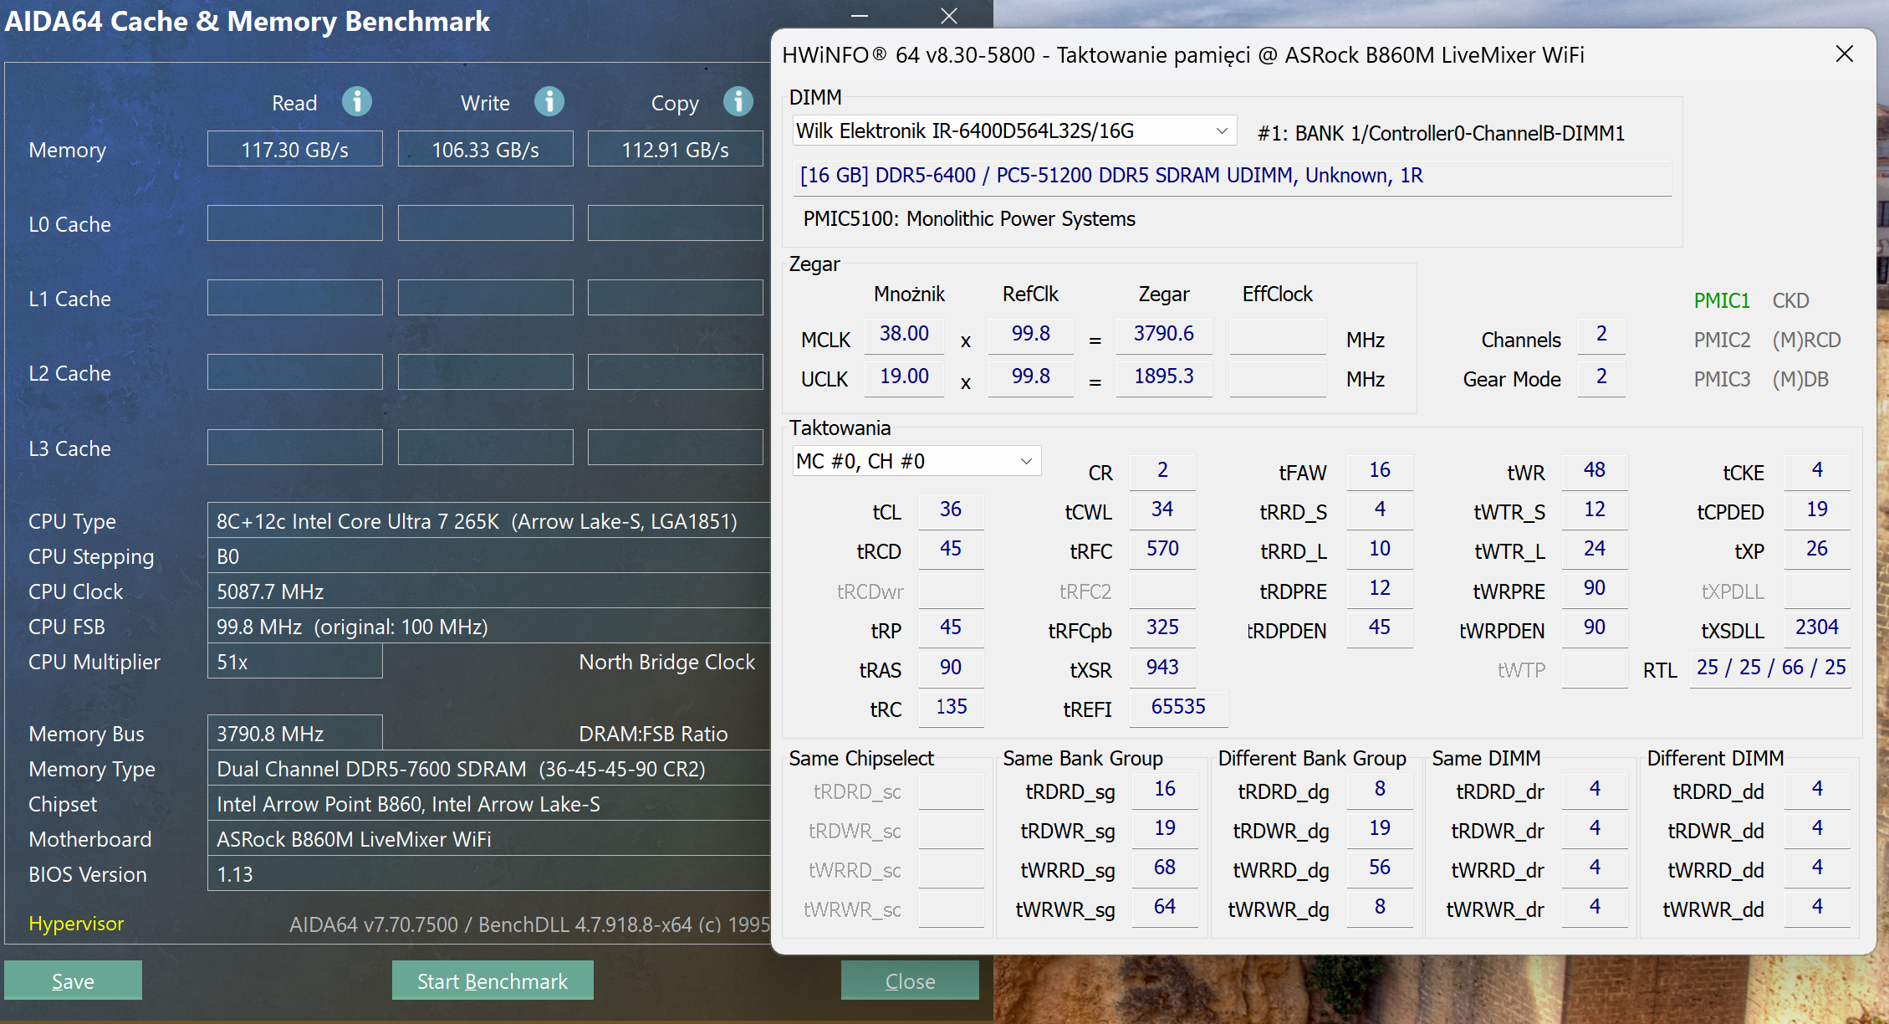Expand the MC #0, CH #0 dropdown
The height and width of the screenshot is (1024, 1889).
tap(1026, 462)
